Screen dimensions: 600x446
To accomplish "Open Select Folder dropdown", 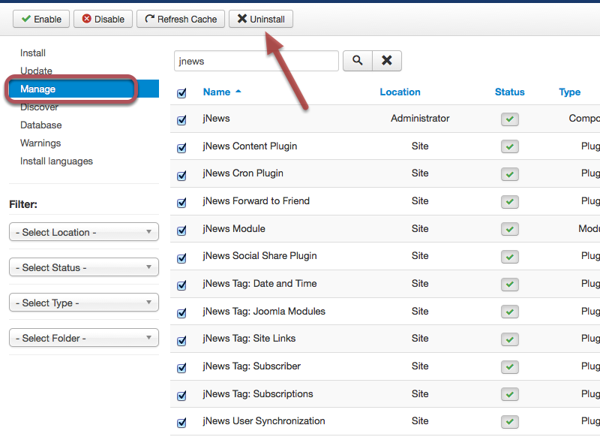I will click(x=84, y=338).
